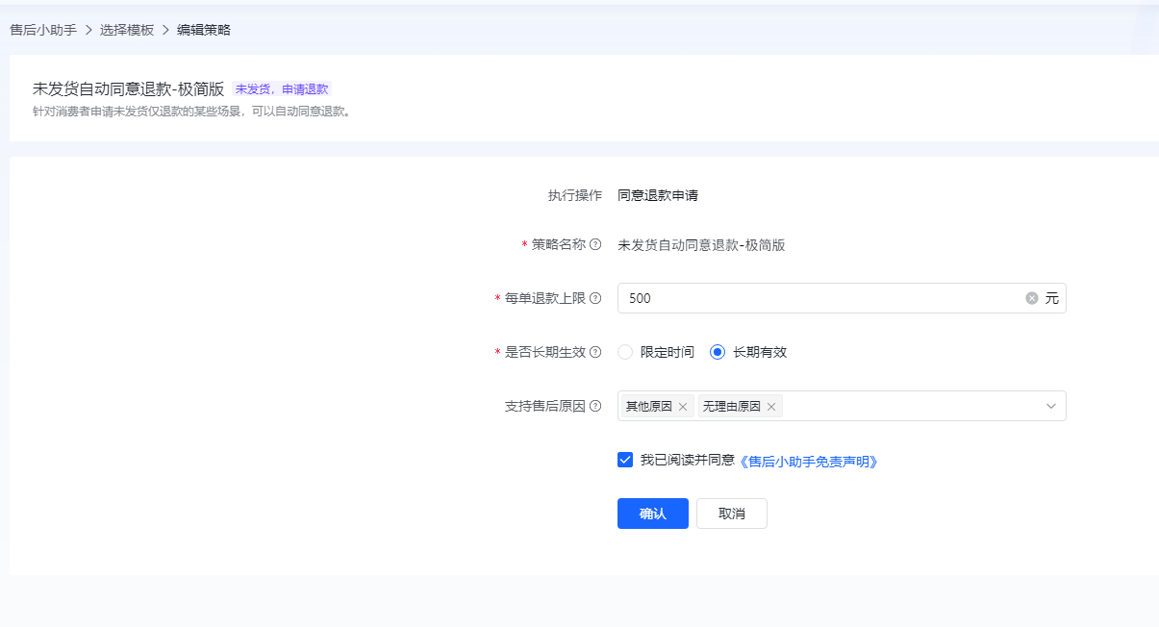This screenshot has height=627, width=1159.
Task: Clear the refund limit input with the X icon
Action: (1032, 298)
